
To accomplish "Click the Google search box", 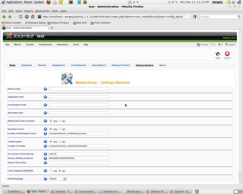I will click(x=218, y=17).
